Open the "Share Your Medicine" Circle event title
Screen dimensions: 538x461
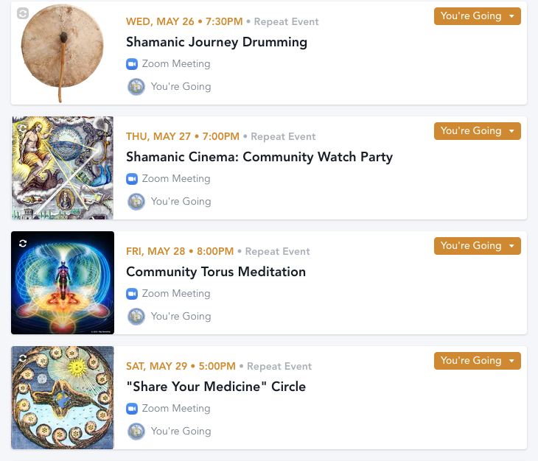[216, 387]
